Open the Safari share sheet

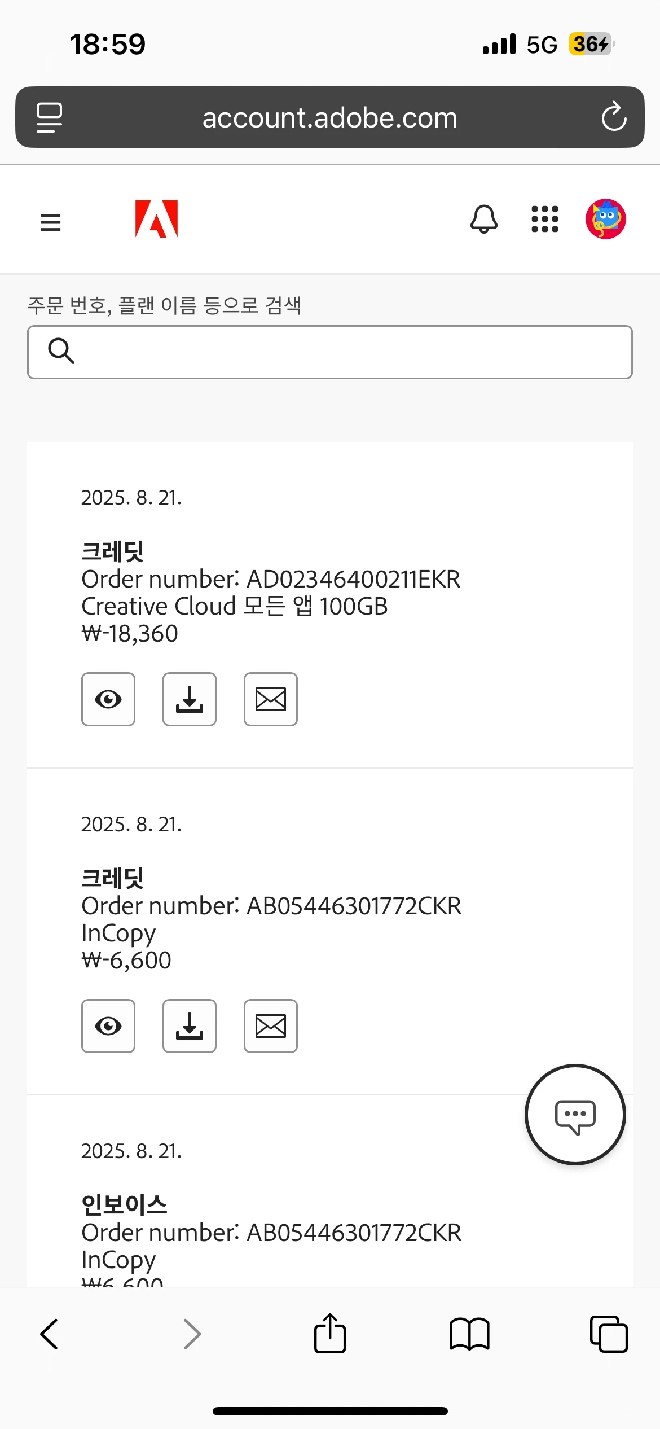[x=330, y=1333]
